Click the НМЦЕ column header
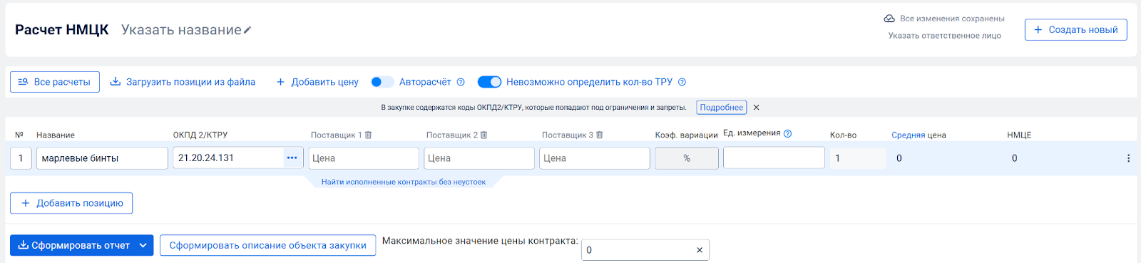Viewport: 1141px width, 263px height. click(1019, 135)
